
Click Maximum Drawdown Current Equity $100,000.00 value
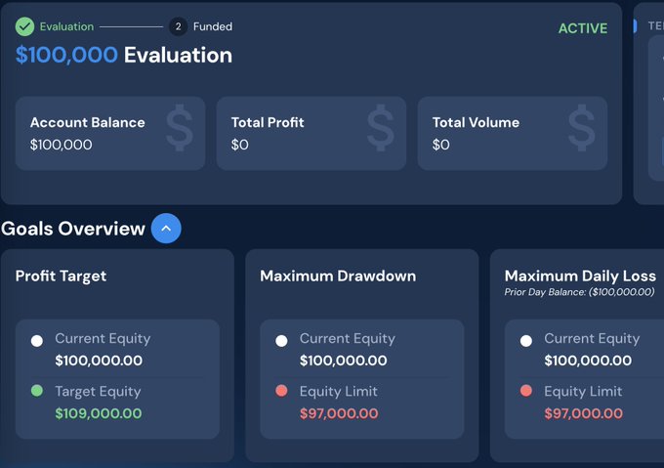pos(344,361)
